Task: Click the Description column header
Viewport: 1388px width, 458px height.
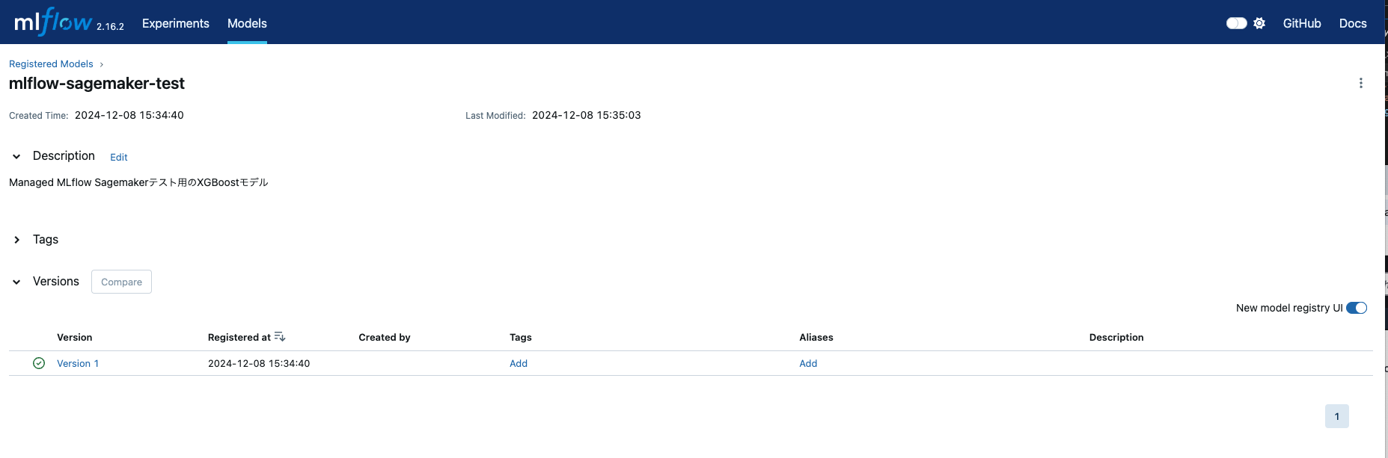Action: pos(1116,337)
